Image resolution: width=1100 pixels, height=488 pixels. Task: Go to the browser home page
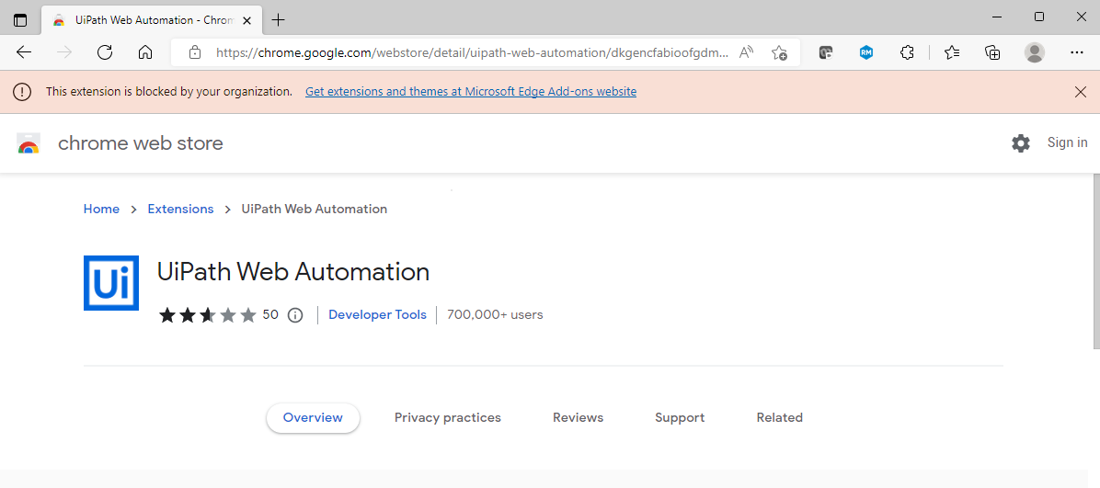[x=145, y=52]
